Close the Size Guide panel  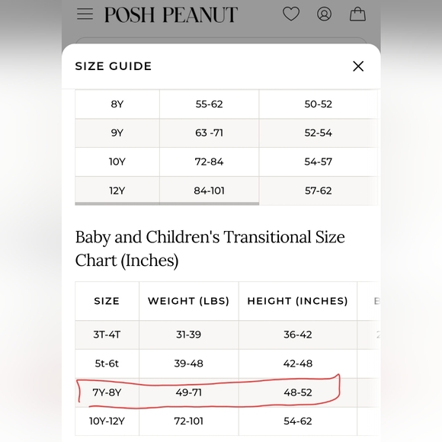[x=358, y=66]
